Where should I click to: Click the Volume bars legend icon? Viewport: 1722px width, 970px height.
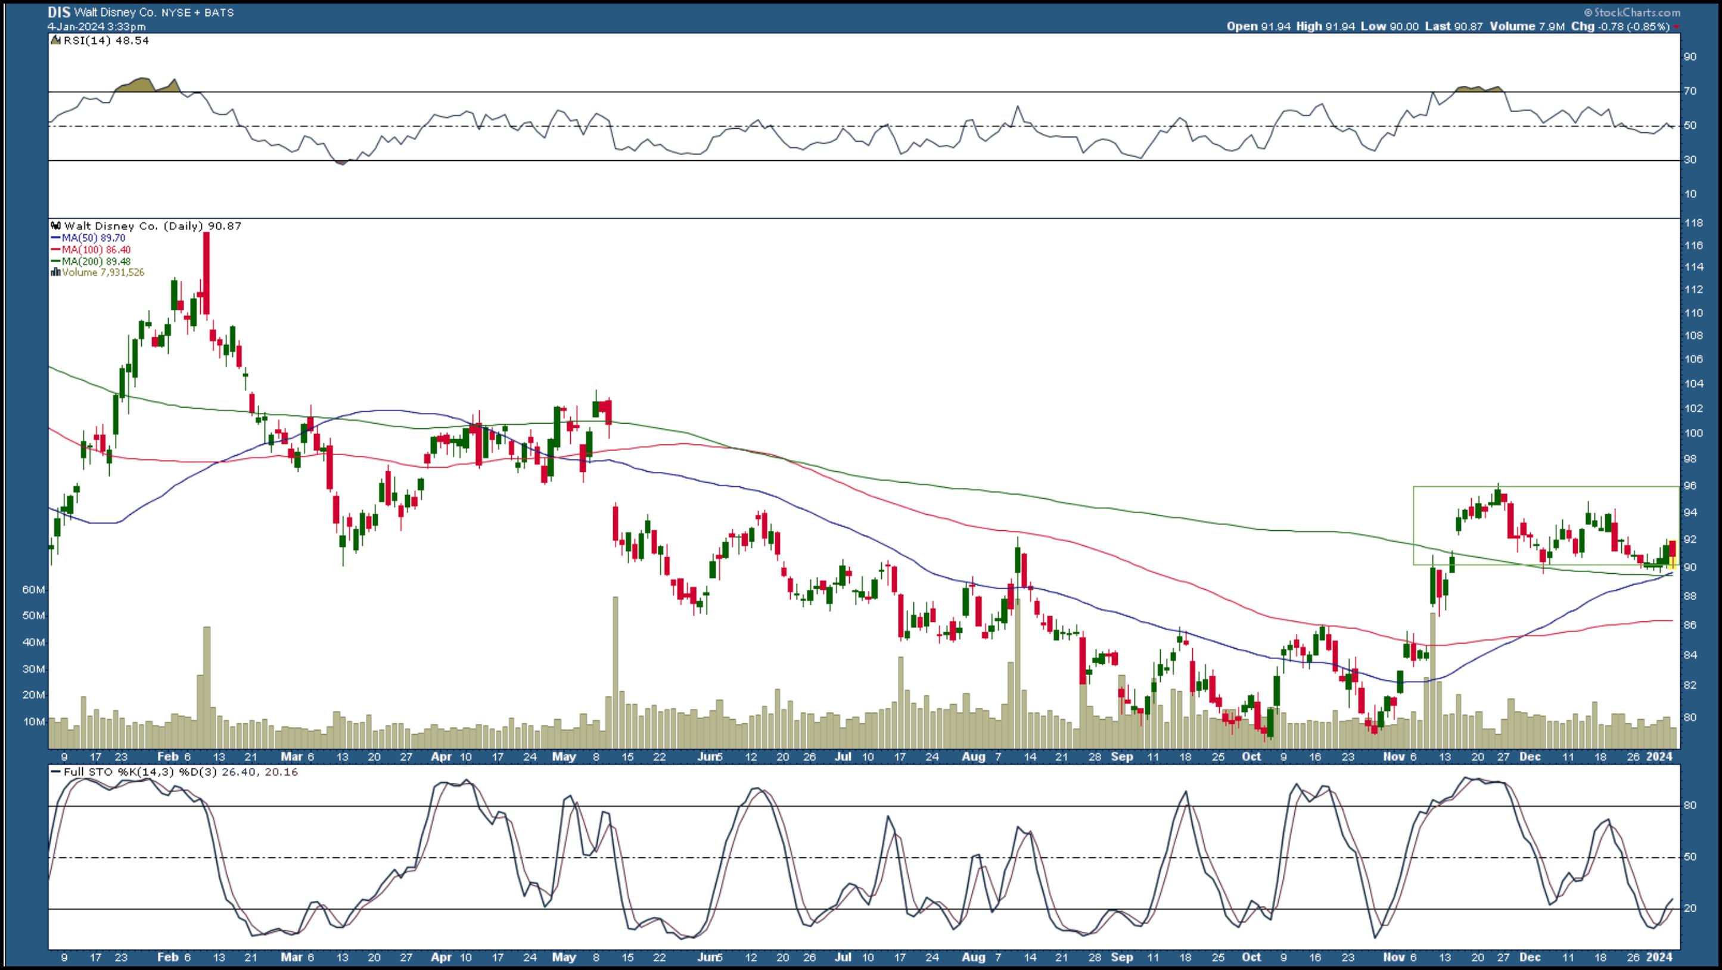pos(56,273)
